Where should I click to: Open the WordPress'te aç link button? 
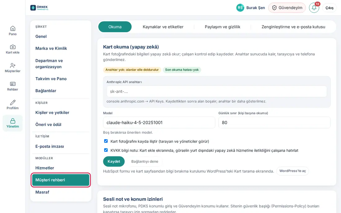pos(293,171)
